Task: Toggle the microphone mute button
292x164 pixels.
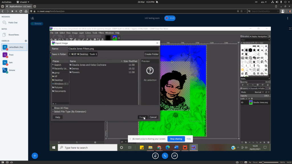Action: [x=155, y=156]
